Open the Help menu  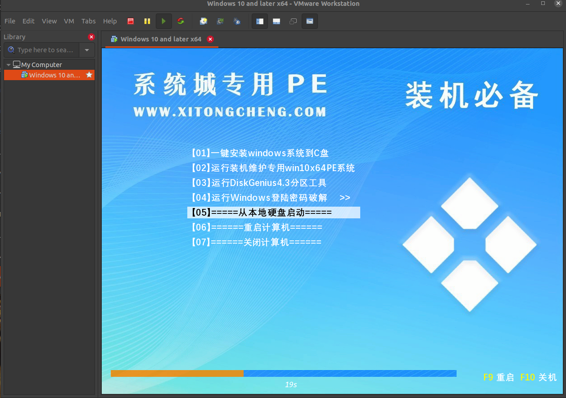tap(110, 21)
